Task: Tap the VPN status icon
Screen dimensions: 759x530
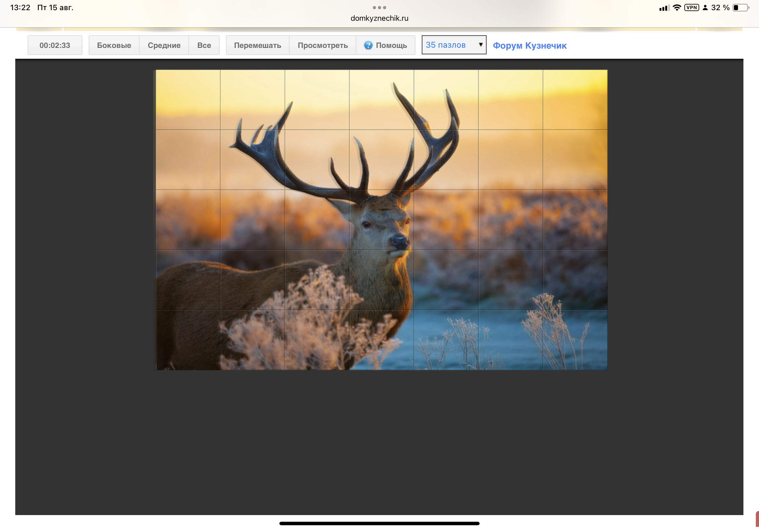Action: 692,7
